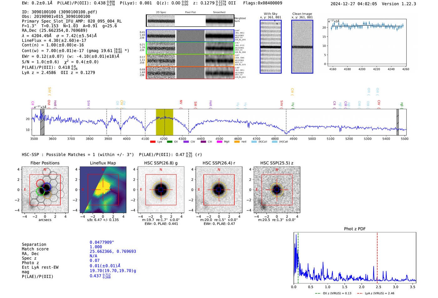Screen dimensions: 438x298
Task: Click the 'Flags:0x08400009' header text
Action: pos(263,3)
